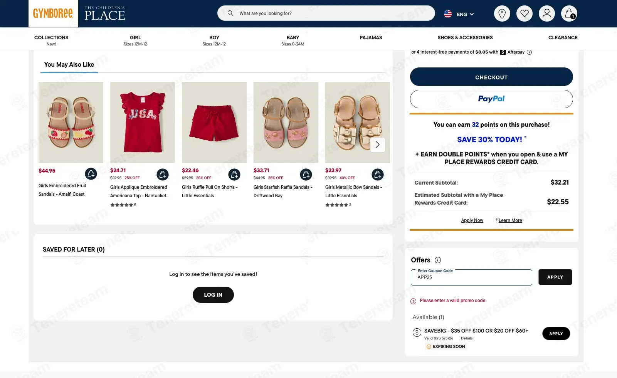Click The Children's Place logo

(105, 13)
